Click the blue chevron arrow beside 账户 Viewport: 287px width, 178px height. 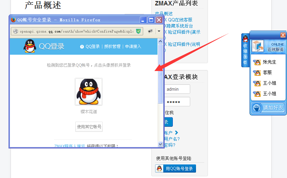[177, 132]
